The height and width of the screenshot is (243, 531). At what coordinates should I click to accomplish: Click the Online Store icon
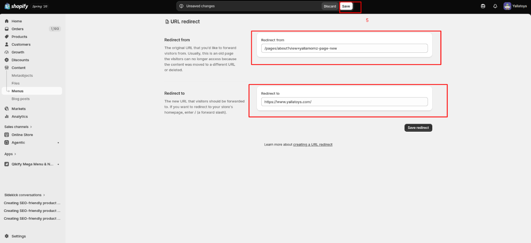pos(7,135)
